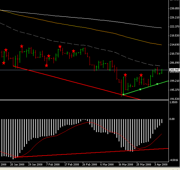This screenshot has width=180, height=170.
Task: Select the green trendline's starting anchor at the March low
Action: tap(123, 95)
